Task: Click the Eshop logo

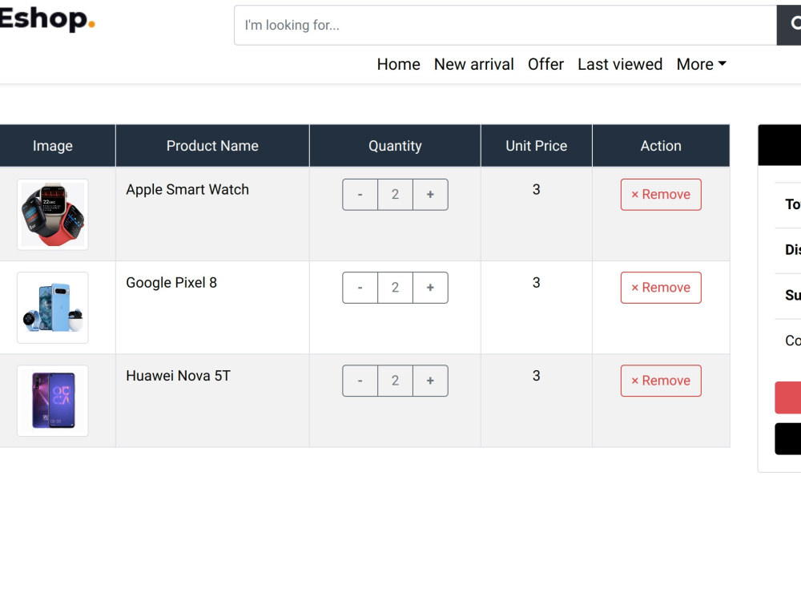Action: click(x=47, y=19)
